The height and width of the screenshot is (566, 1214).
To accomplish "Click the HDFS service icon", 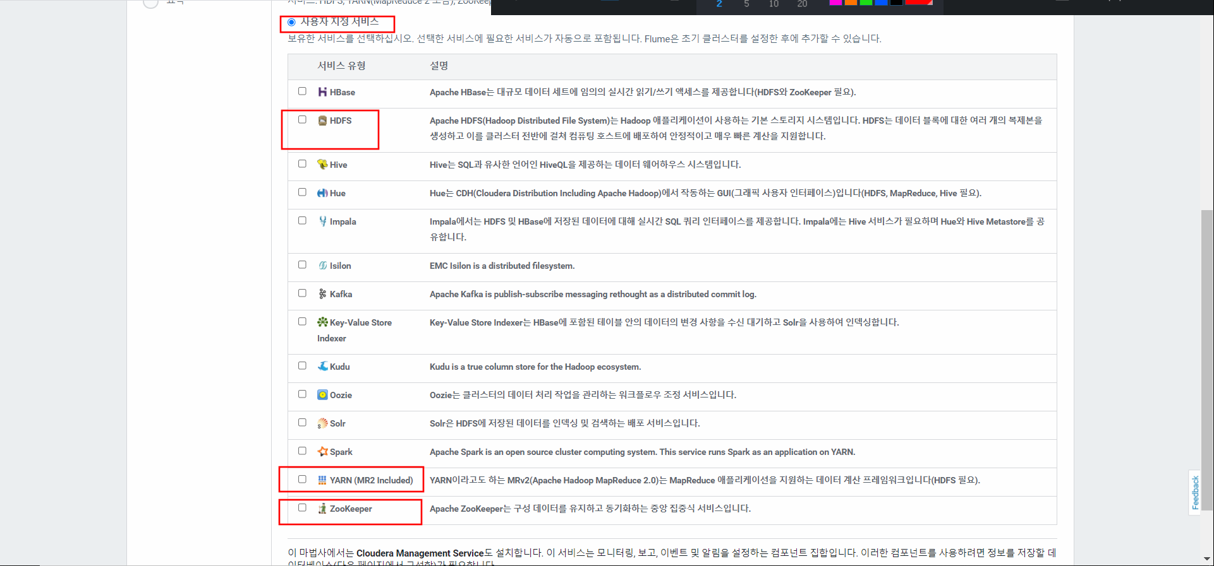I will (x=322, y=121).
